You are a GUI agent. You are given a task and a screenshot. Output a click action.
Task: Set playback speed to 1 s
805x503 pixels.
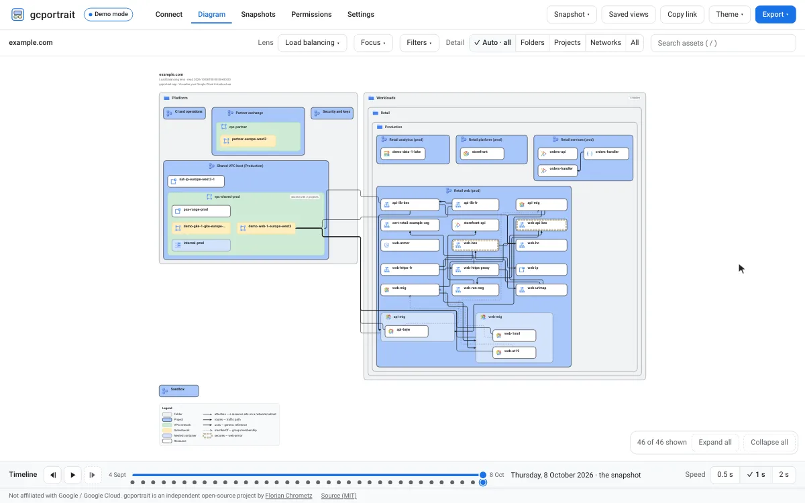(x=756, y=475)
